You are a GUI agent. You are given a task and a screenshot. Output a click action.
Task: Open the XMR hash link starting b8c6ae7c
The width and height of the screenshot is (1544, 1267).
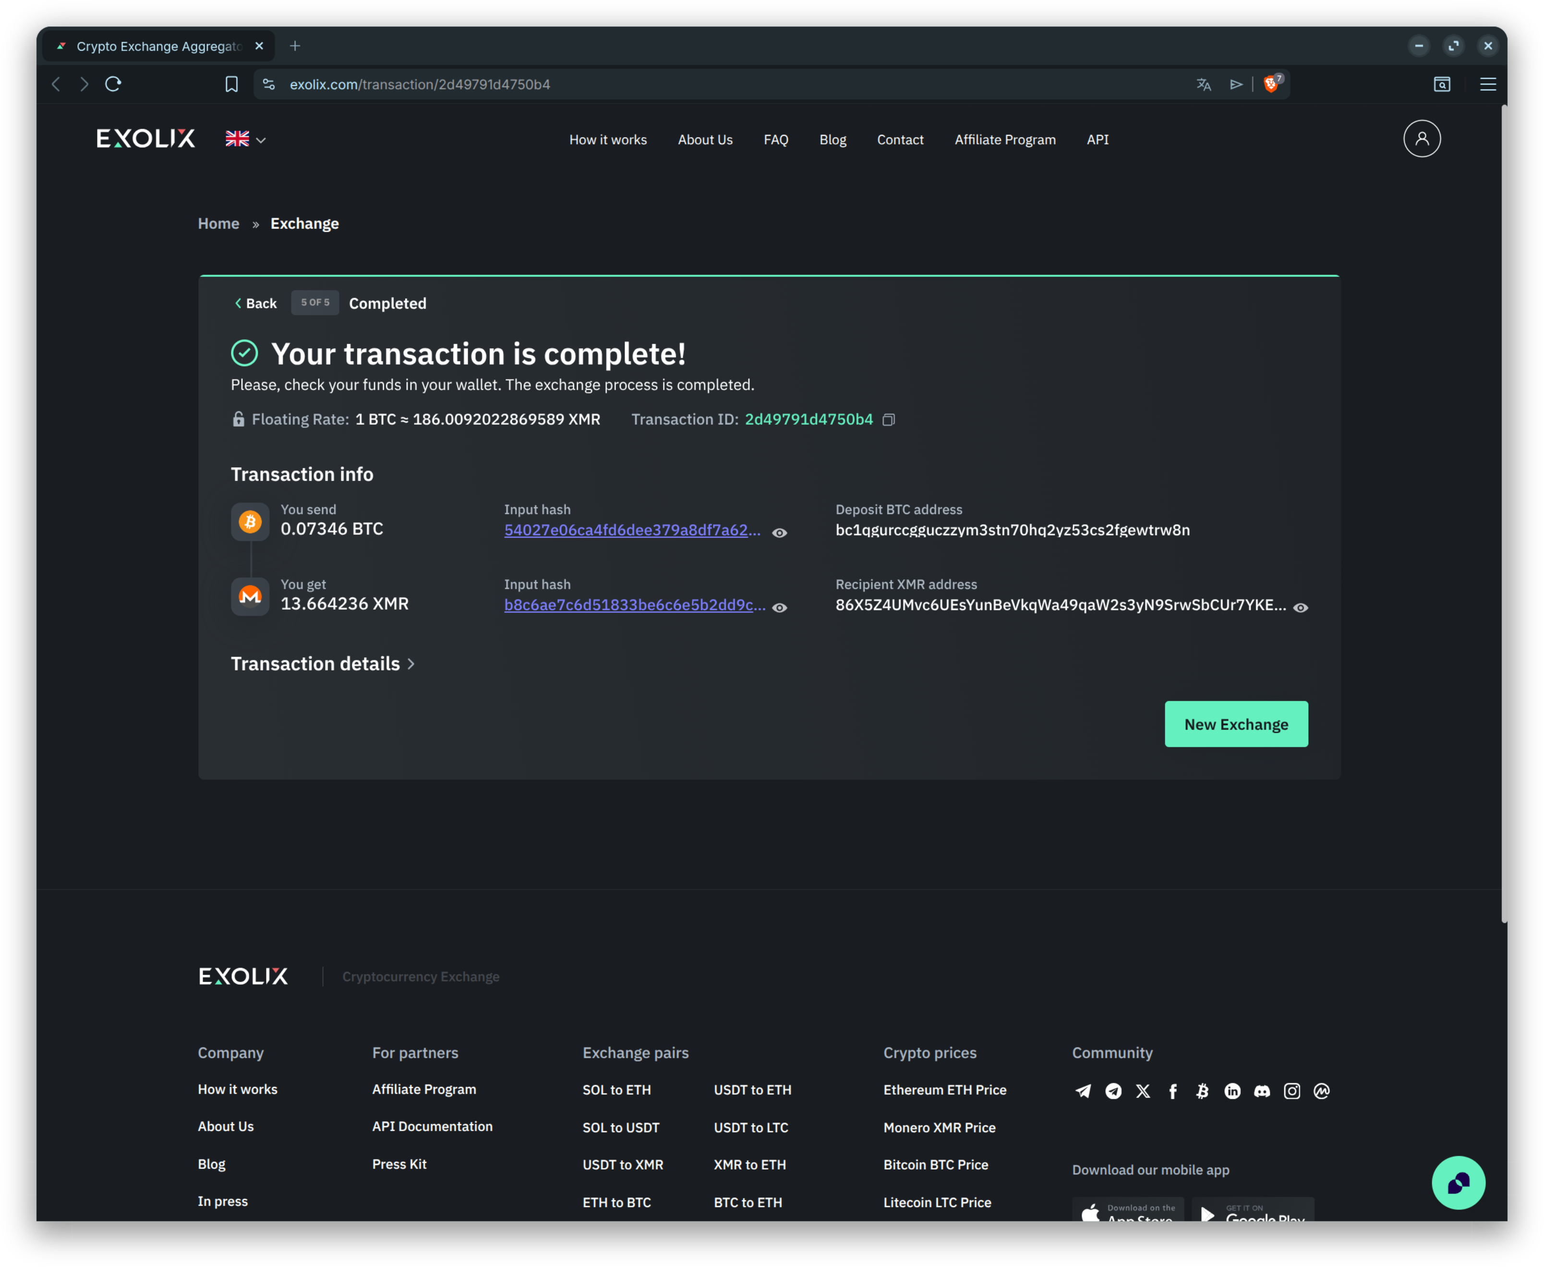tap(634, 604)
